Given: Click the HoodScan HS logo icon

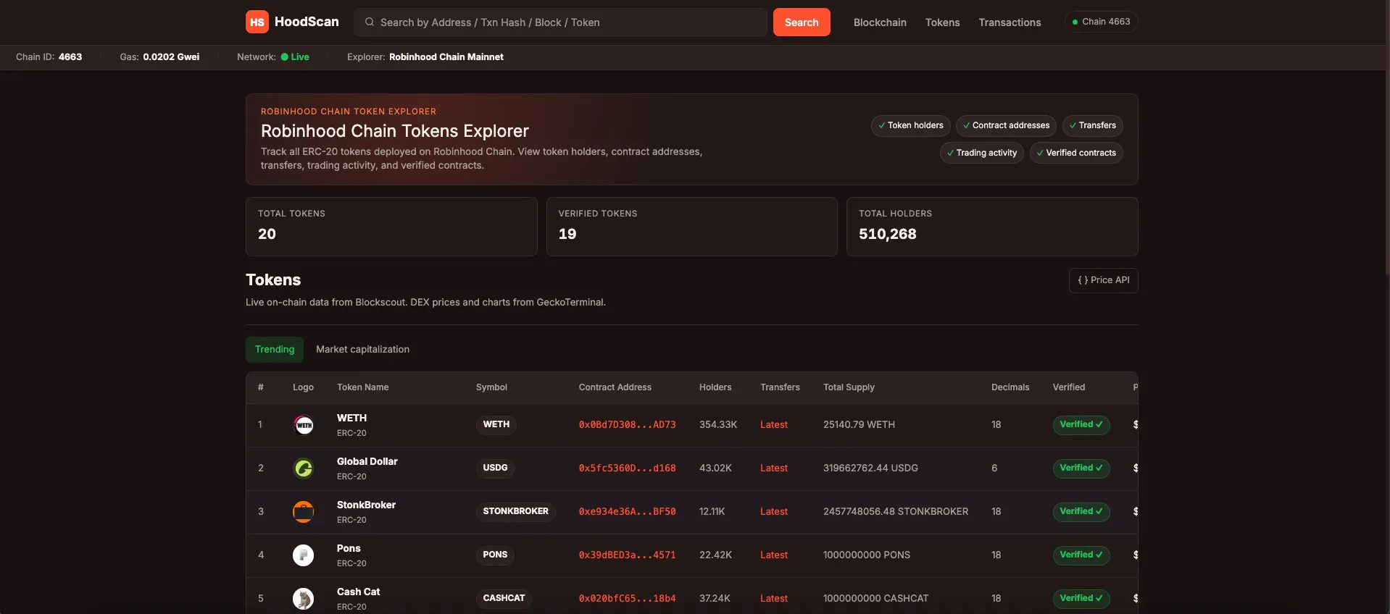Looking at the screenshot, I should 257,22.
